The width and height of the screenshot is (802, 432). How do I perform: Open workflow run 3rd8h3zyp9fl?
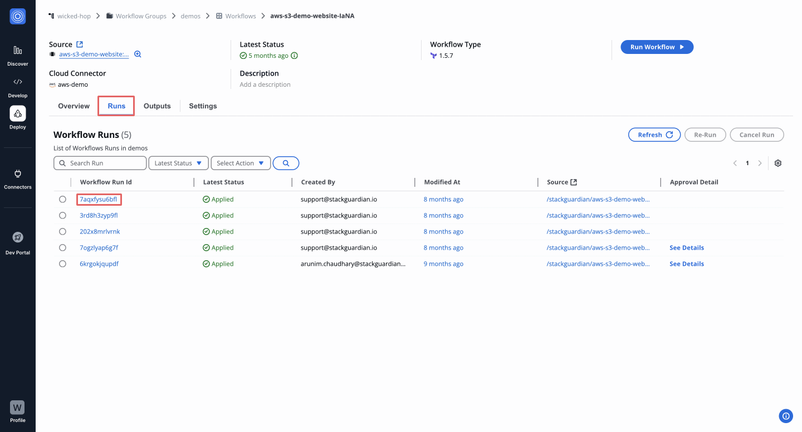99,215
